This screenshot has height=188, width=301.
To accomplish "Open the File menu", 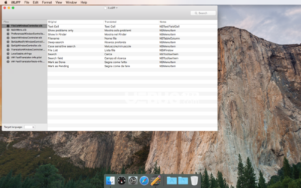I will (27, 3).
